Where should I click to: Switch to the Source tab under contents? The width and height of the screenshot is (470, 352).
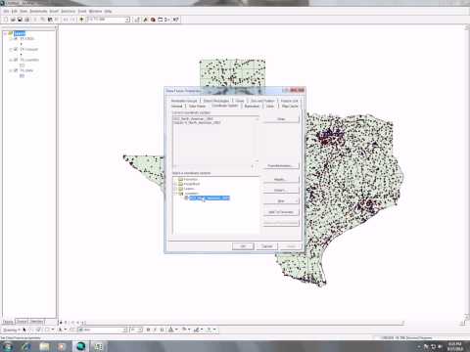(22, 322)
